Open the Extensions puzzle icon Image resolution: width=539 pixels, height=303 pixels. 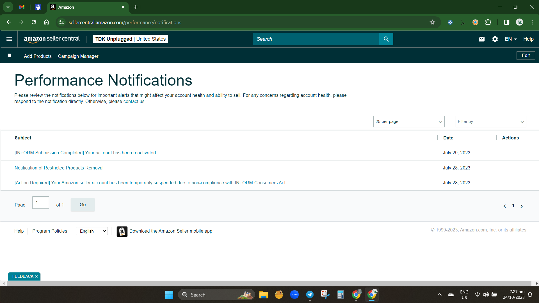[488, 22]
